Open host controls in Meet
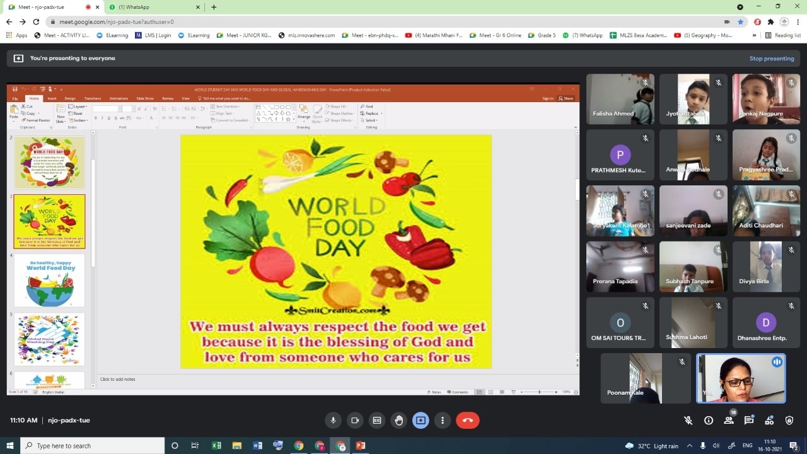This screenshot has width=807, height=454. click(789, 420)
